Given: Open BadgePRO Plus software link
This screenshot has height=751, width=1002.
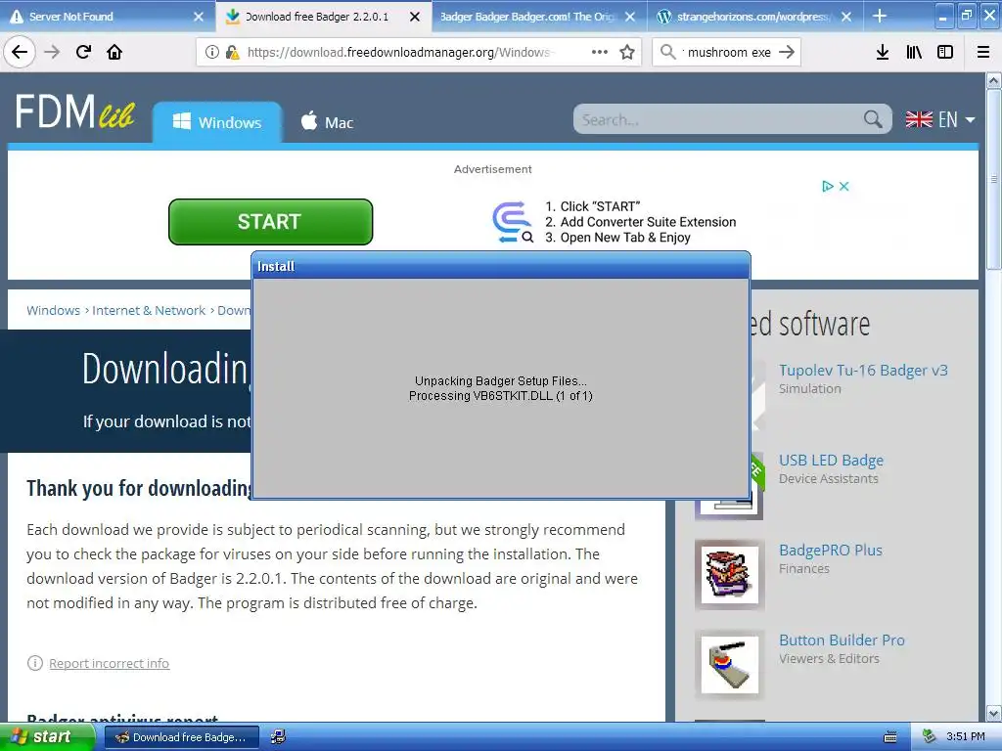Looking at the screenshot, I should pyautogui.click(x=830, y=551).
